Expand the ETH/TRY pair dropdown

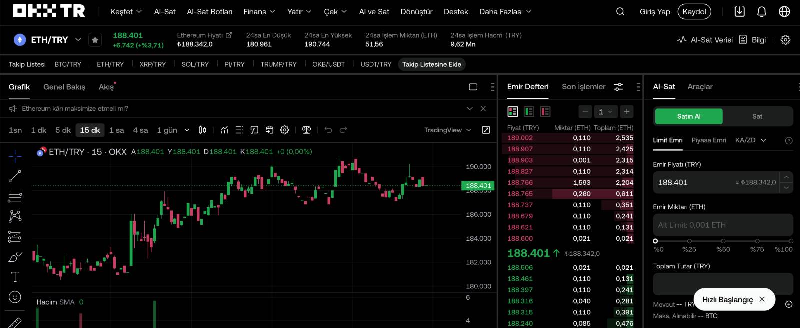pos(78,40)
